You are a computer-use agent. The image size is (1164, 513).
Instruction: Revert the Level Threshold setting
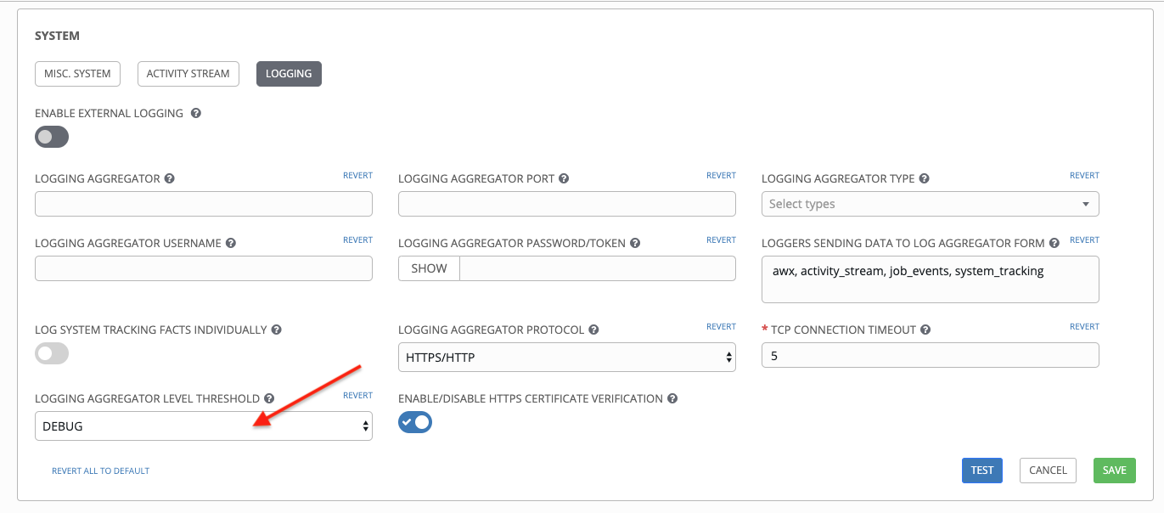click(x=357, y=396)
